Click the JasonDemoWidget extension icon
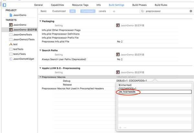This screenshot has height=133, width=194. [11, 59]
